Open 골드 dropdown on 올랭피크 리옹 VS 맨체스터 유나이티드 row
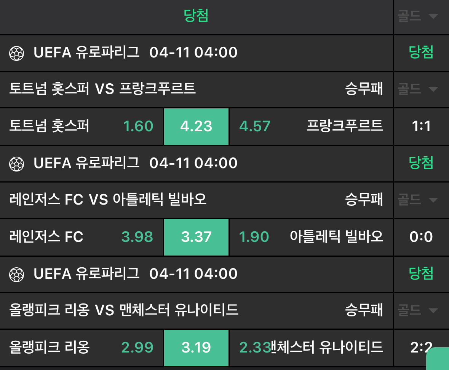Viewport: 449px width, 370px height. click(418, 311)
